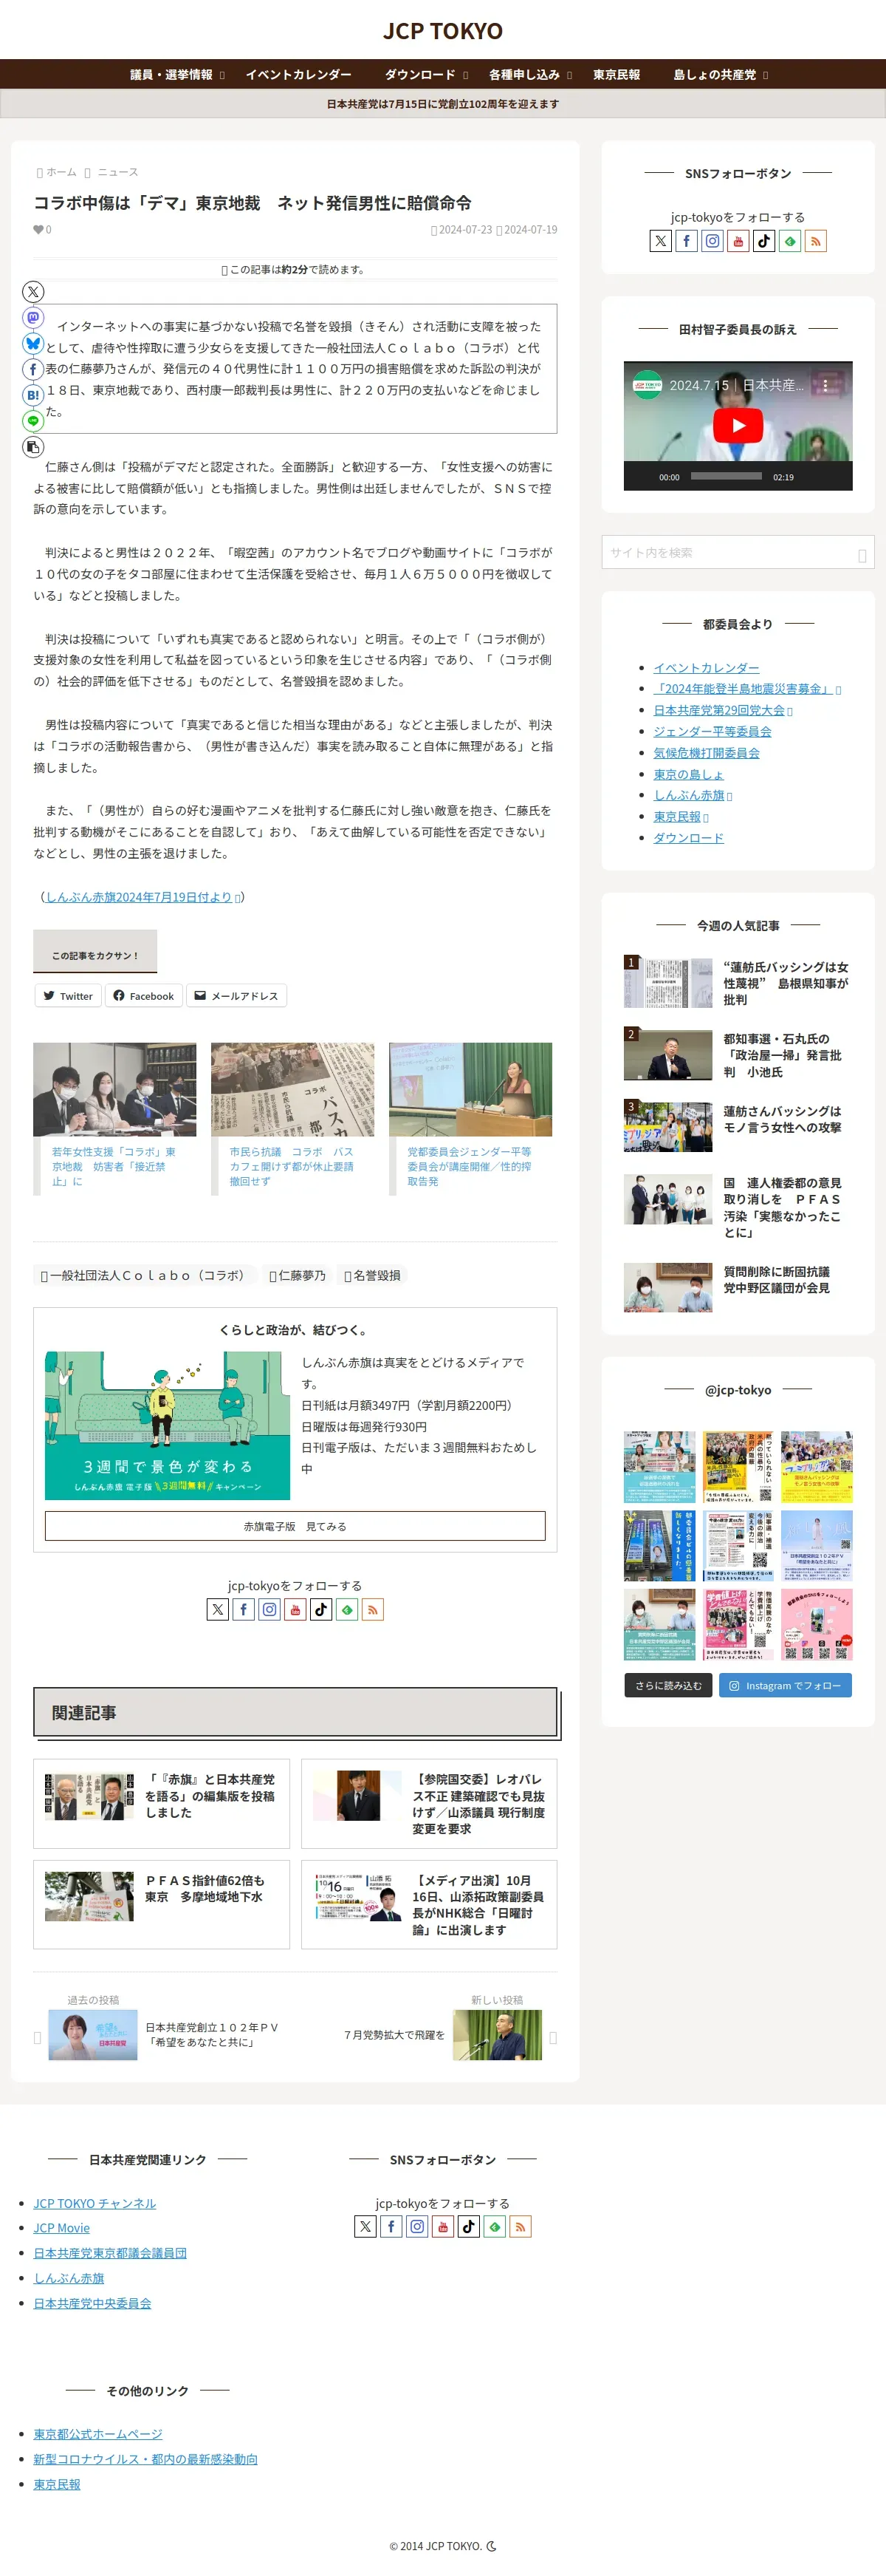Select the 名誉毀損 tag
886x2576 pixels.
[373, 1275]
